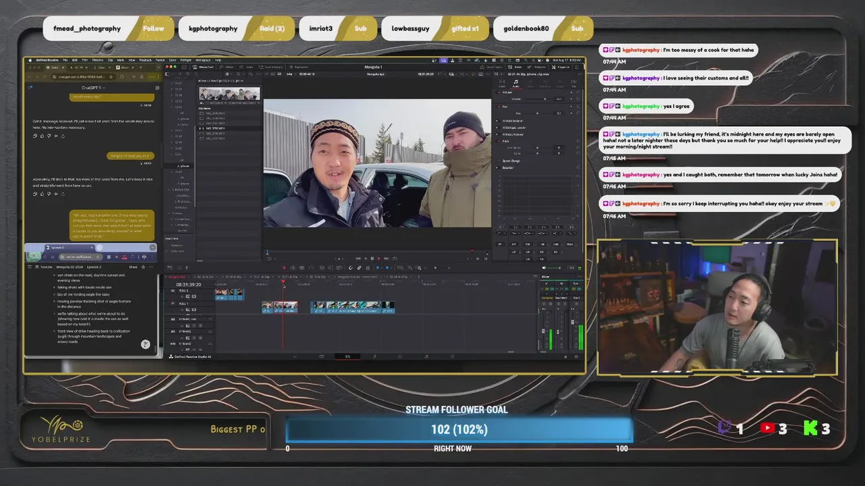The height and width of the screenshot is (486, 865).
Task: Switch to the Fairlight page icon
Action: (x=426, y=356)
